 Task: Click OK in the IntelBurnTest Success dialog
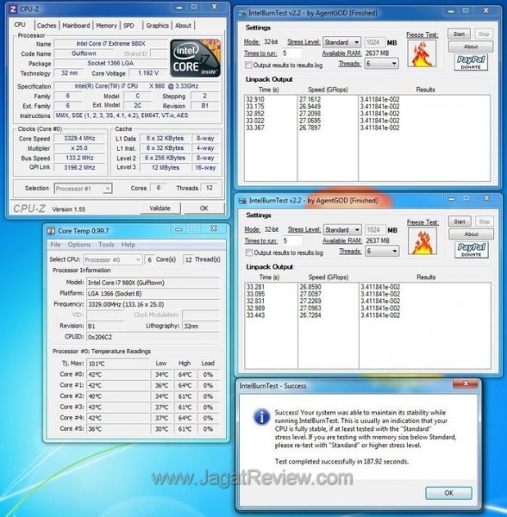point(448,493)
